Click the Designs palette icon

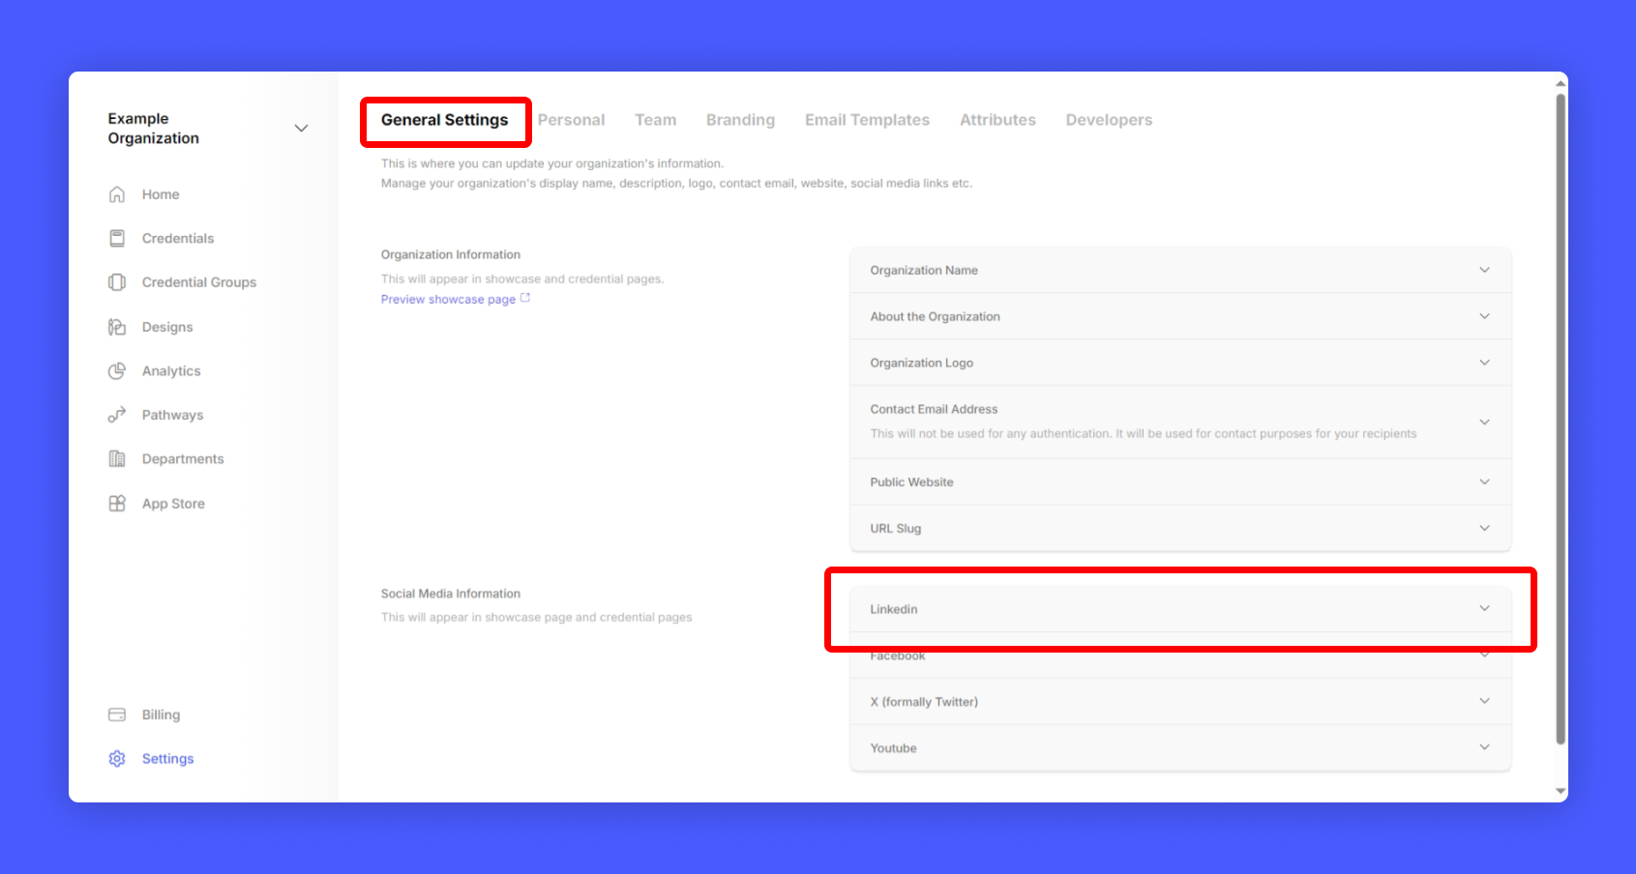[117, 327]
